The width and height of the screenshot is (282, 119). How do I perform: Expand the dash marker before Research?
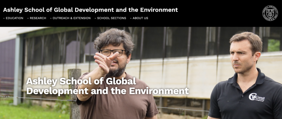[28, 18]
